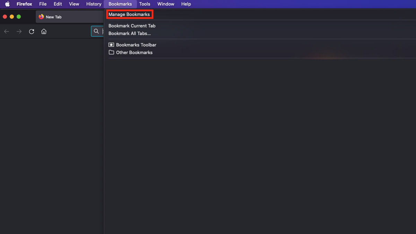
Task: Click the Firefox icon on New Tab
Action: tap(41, 17)
